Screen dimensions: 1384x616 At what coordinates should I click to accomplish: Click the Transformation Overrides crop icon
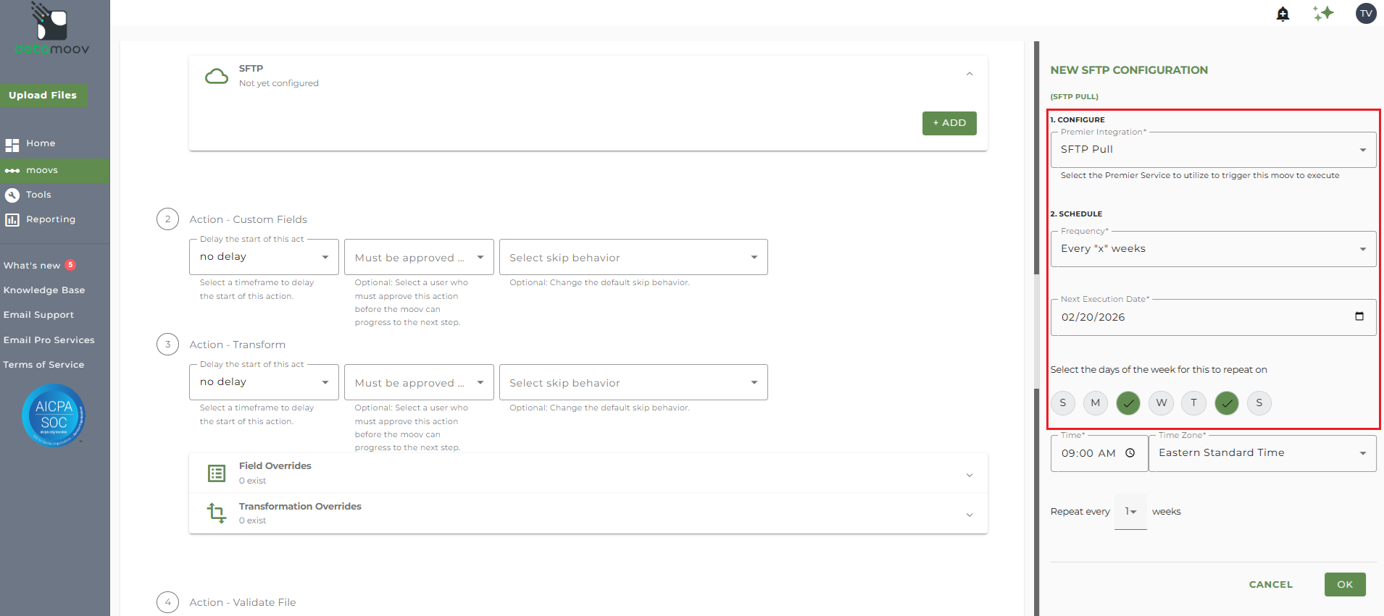point(217,513)
